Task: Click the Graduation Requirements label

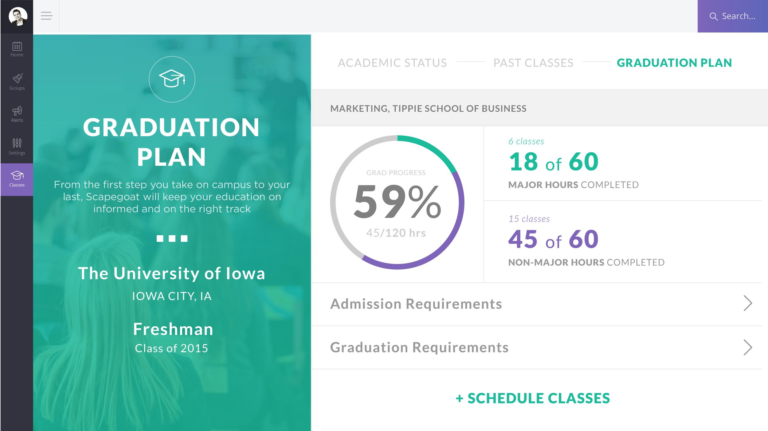Action: tap(419, 348)
